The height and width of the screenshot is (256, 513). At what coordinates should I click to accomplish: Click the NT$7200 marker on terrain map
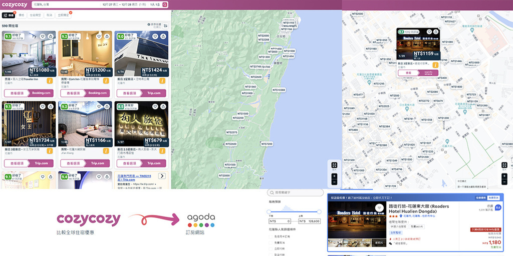click(267, 144)
